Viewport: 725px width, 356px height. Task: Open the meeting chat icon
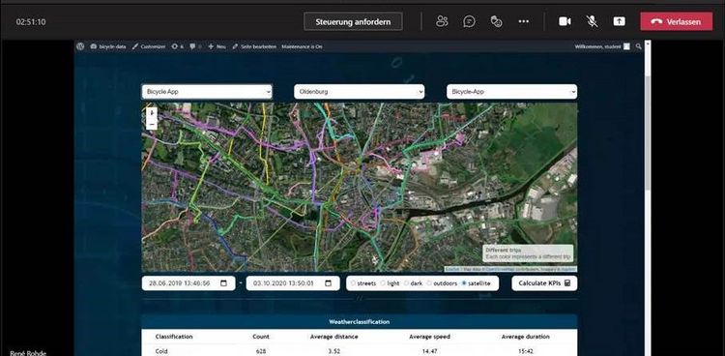tap(469, 21)
